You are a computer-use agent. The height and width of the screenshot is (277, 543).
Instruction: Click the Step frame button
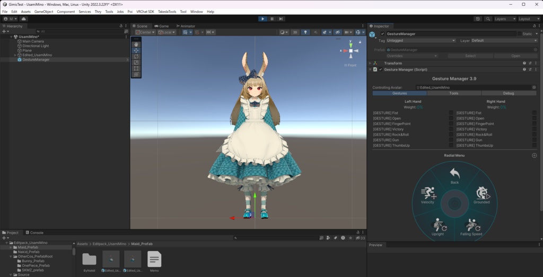[x=281, y=19]
